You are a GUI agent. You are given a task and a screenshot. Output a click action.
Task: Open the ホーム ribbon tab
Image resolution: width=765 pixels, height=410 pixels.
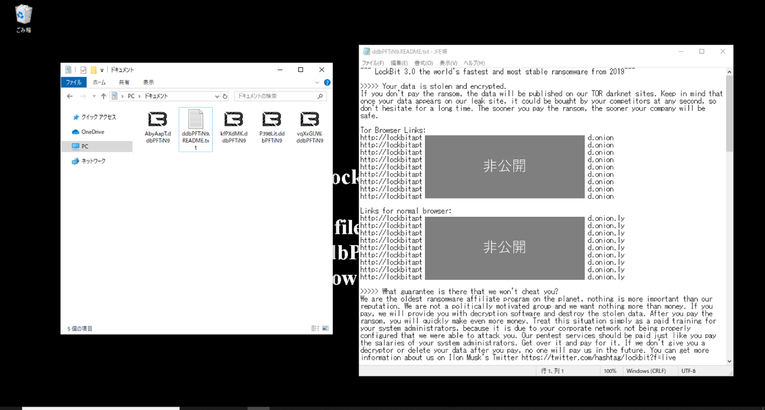tap(99, 82)
